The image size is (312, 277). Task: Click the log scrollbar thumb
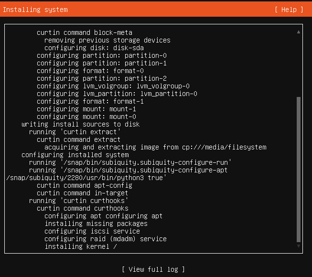coord(299,170)
